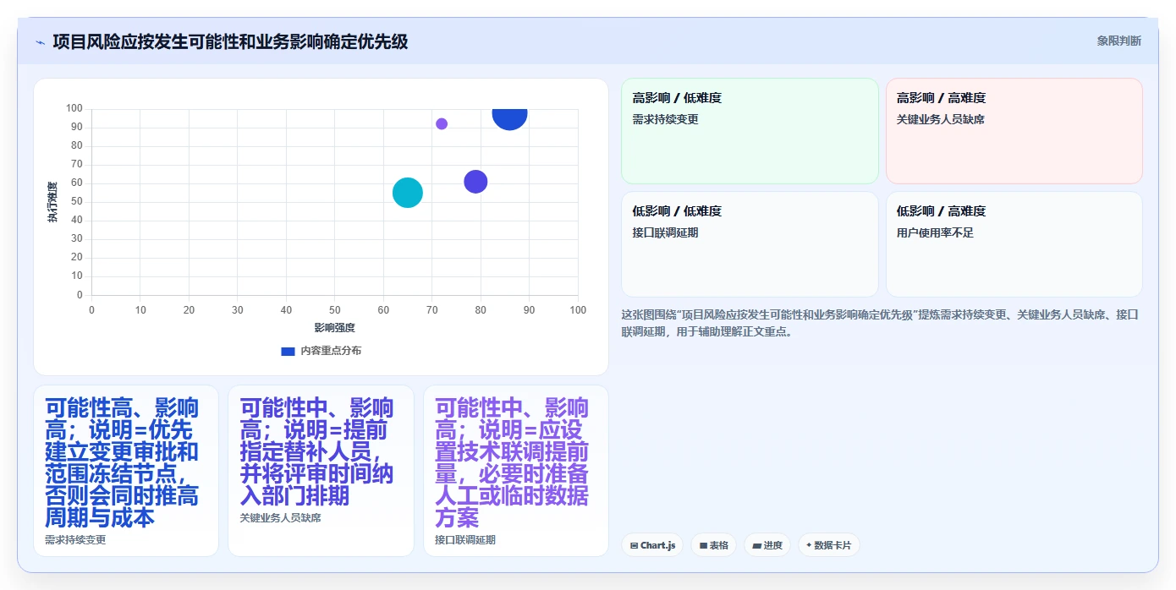Click the 影响强度 x-axis title
Viewport: 1176px width, 590px height.
(334, 327)
